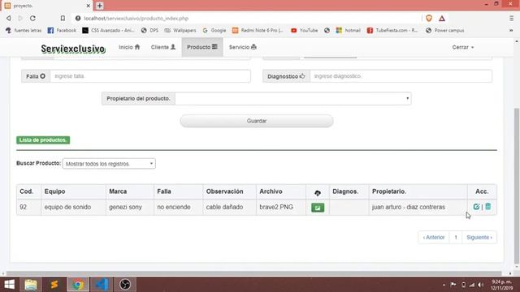Open the green image preview icon for brave2.PNG
This screenshot has width=520, height=292.
[x=318, y=208]
